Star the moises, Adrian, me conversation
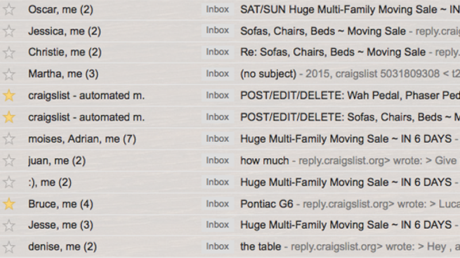 9,139
